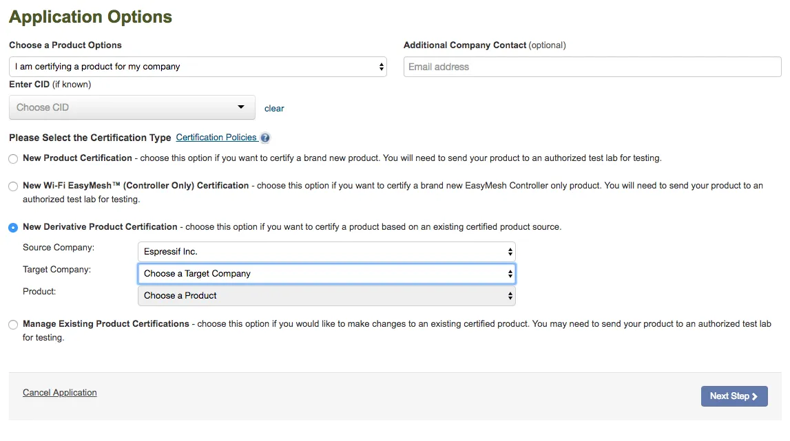Click the Manage Existing Product Certifications label

click(x=106, y=324)
